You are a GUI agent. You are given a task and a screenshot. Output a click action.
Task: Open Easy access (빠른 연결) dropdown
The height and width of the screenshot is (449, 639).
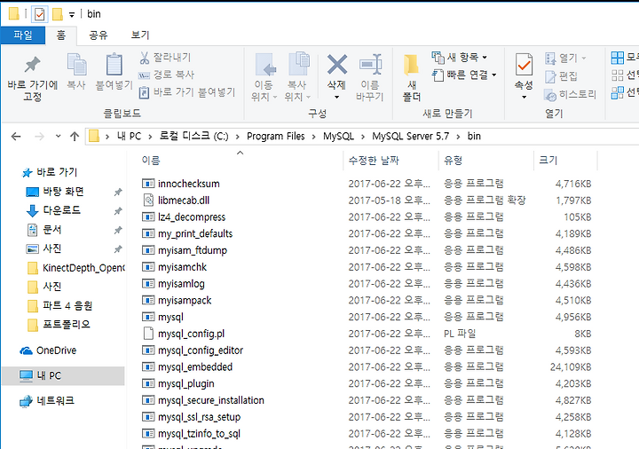point(464,75)
